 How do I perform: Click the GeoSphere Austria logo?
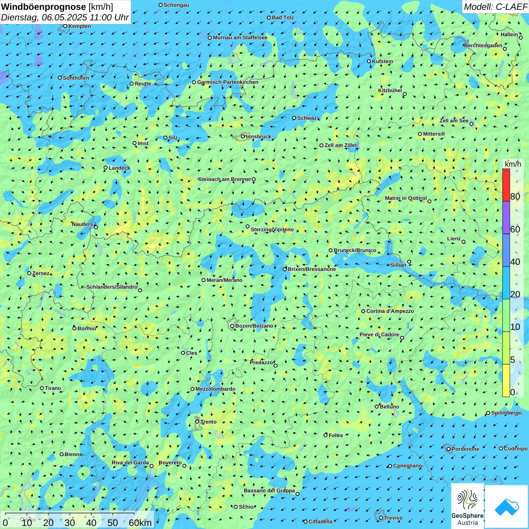click(x=467, y=506)
